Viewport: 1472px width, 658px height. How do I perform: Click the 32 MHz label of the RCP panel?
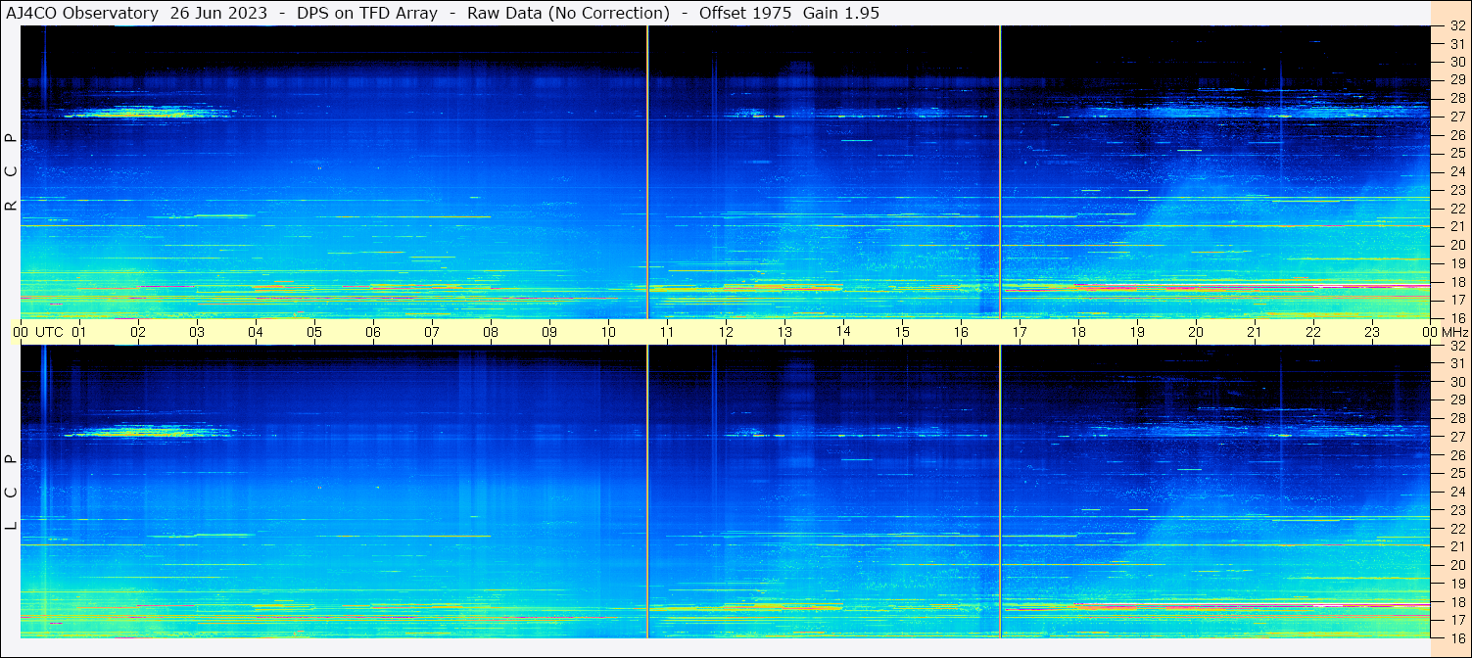(1456, 25)
